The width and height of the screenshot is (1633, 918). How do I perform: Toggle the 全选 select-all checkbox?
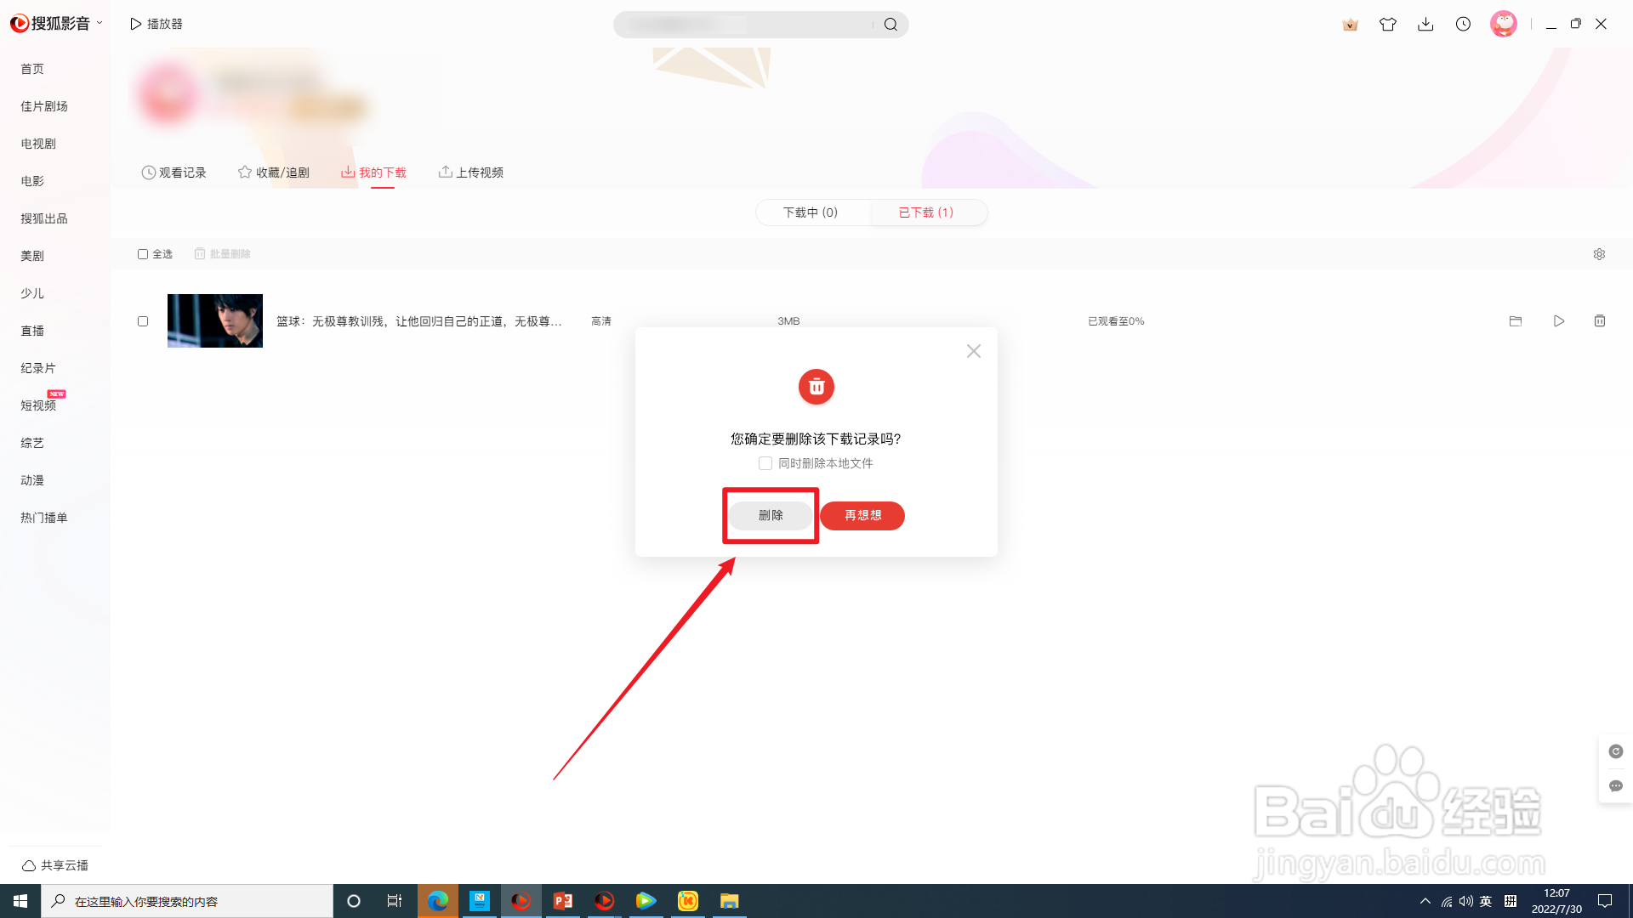143,254
